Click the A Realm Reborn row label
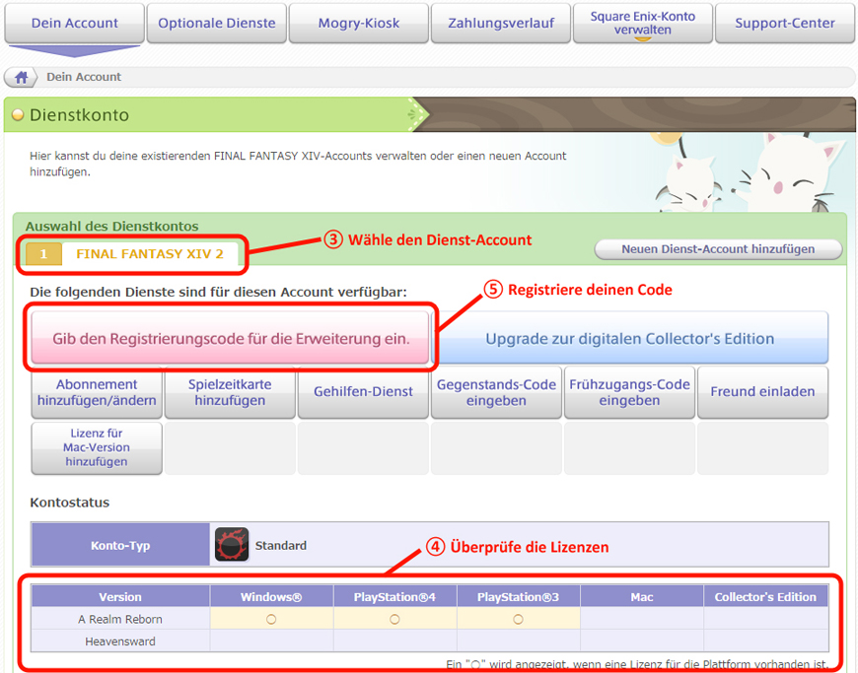 pyautogui.click(x=120, y=620)
